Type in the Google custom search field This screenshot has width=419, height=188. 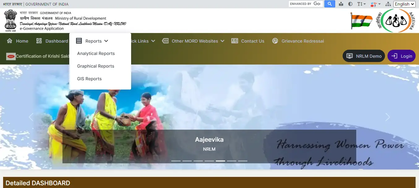pos(306,4)
